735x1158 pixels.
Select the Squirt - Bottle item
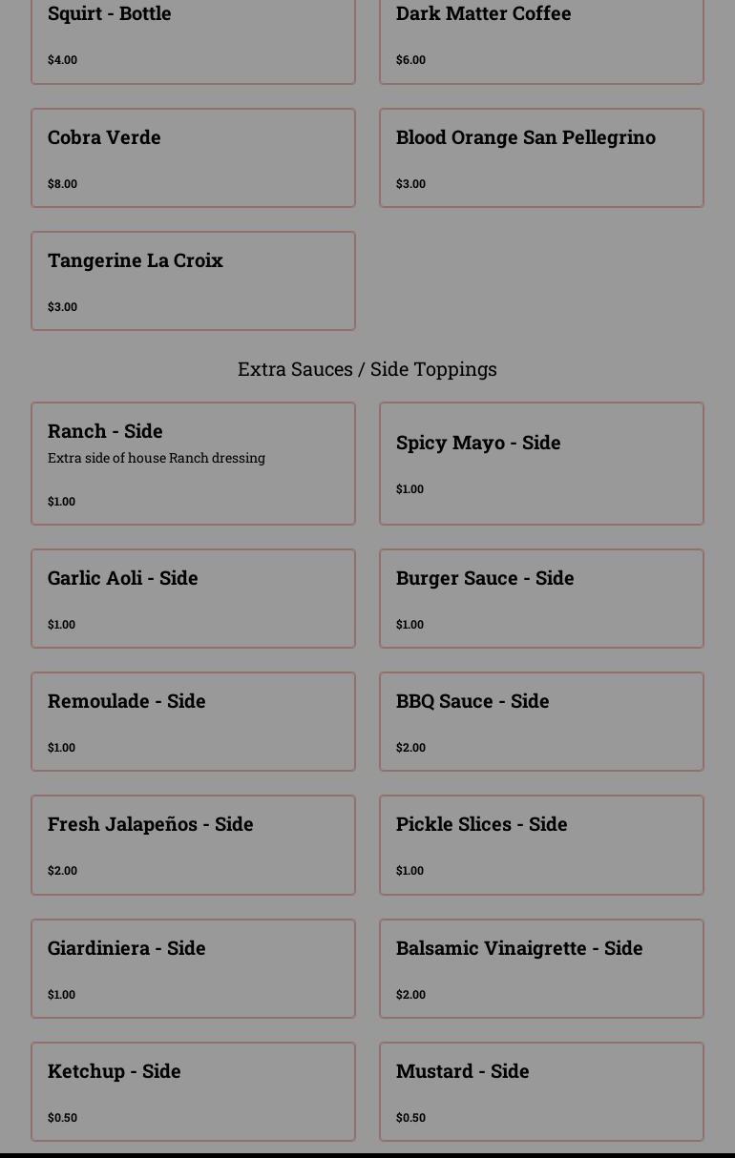pyautogui.click(x=193, y=40)
